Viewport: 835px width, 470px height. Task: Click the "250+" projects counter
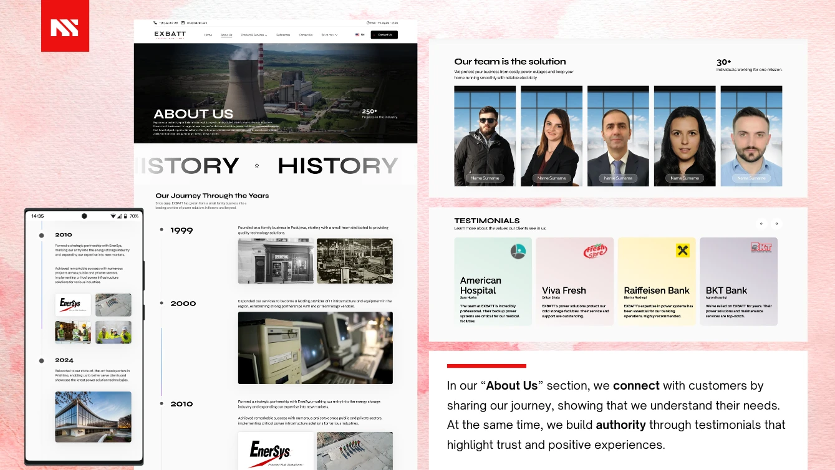point(369,112)
